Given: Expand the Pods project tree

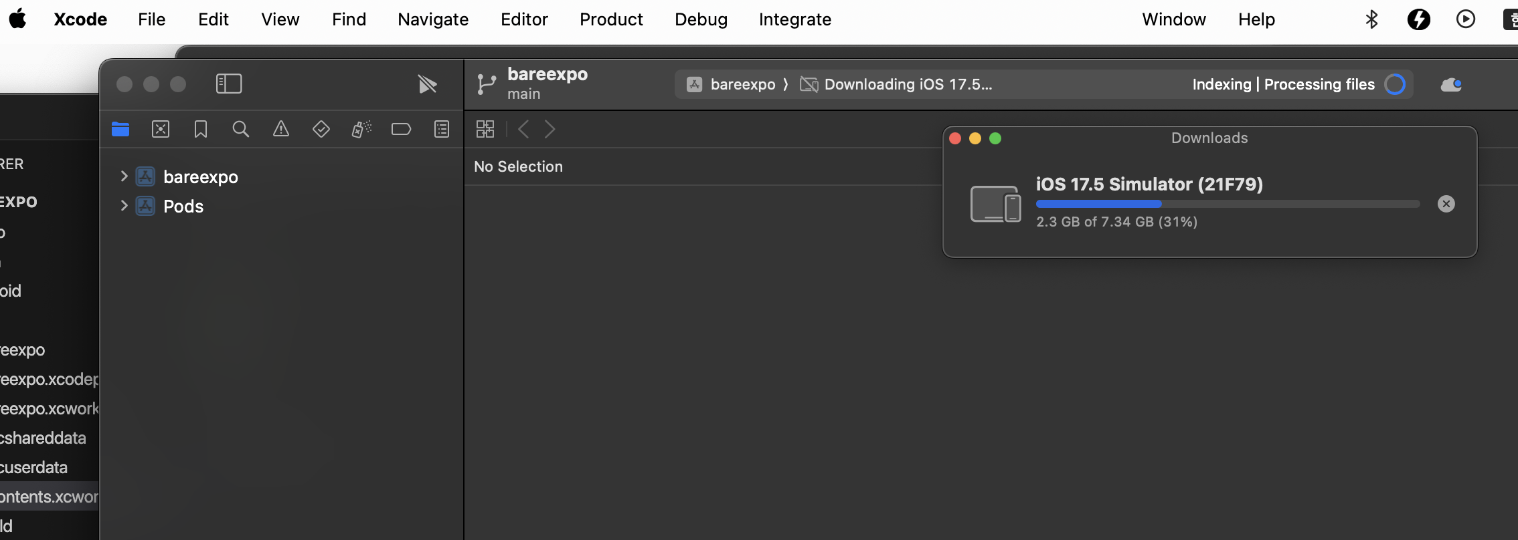Looking at the screenshot, I should click(x=124, y=206).
